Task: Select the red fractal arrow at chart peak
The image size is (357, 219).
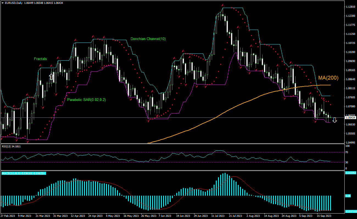Action: pos(222,5)
